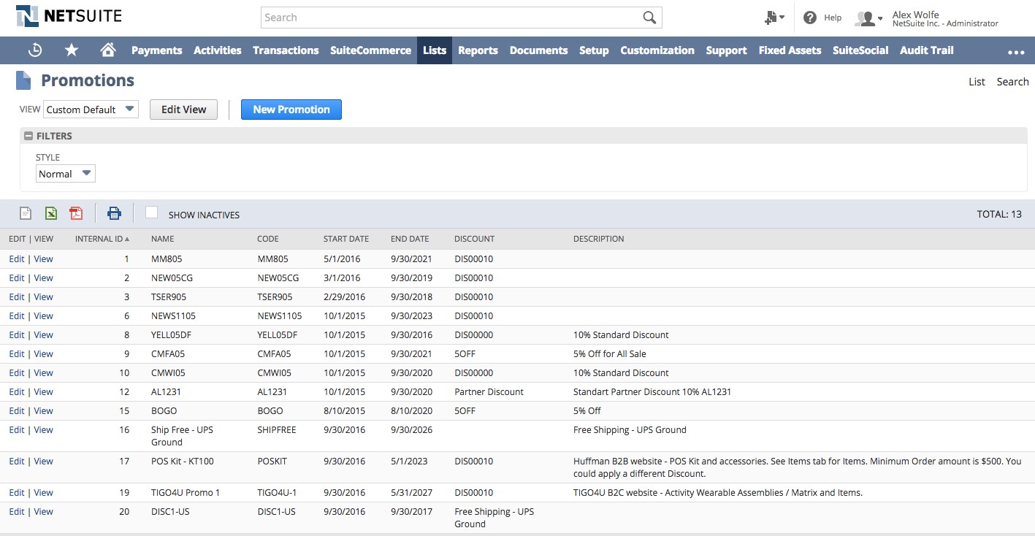
Task: Click Alex Wolfe user name
Action: click(x=915, y=15)
